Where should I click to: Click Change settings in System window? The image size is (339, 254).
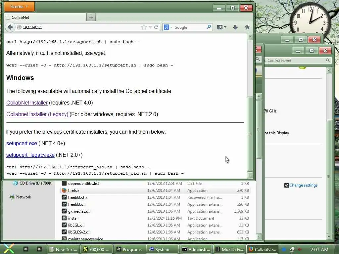(303, 185)
